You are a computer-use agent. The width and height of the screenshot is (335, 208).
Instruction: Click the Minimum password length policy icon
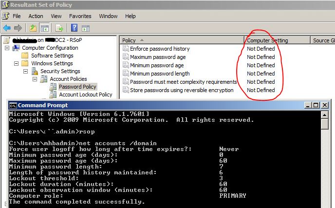pyautogui.click(x=126, y=74)
